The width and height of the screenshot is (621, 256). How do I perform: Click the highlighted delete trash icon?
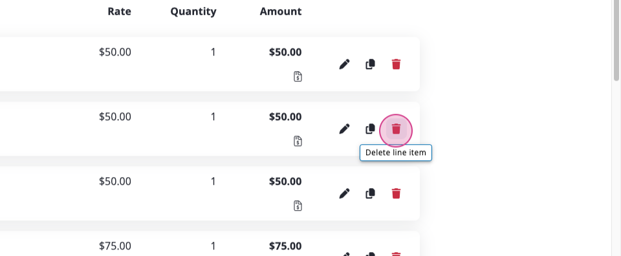coord(396,129)
